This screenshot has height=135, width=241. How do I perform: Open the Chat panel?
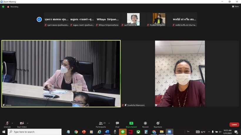click(117, 123)
